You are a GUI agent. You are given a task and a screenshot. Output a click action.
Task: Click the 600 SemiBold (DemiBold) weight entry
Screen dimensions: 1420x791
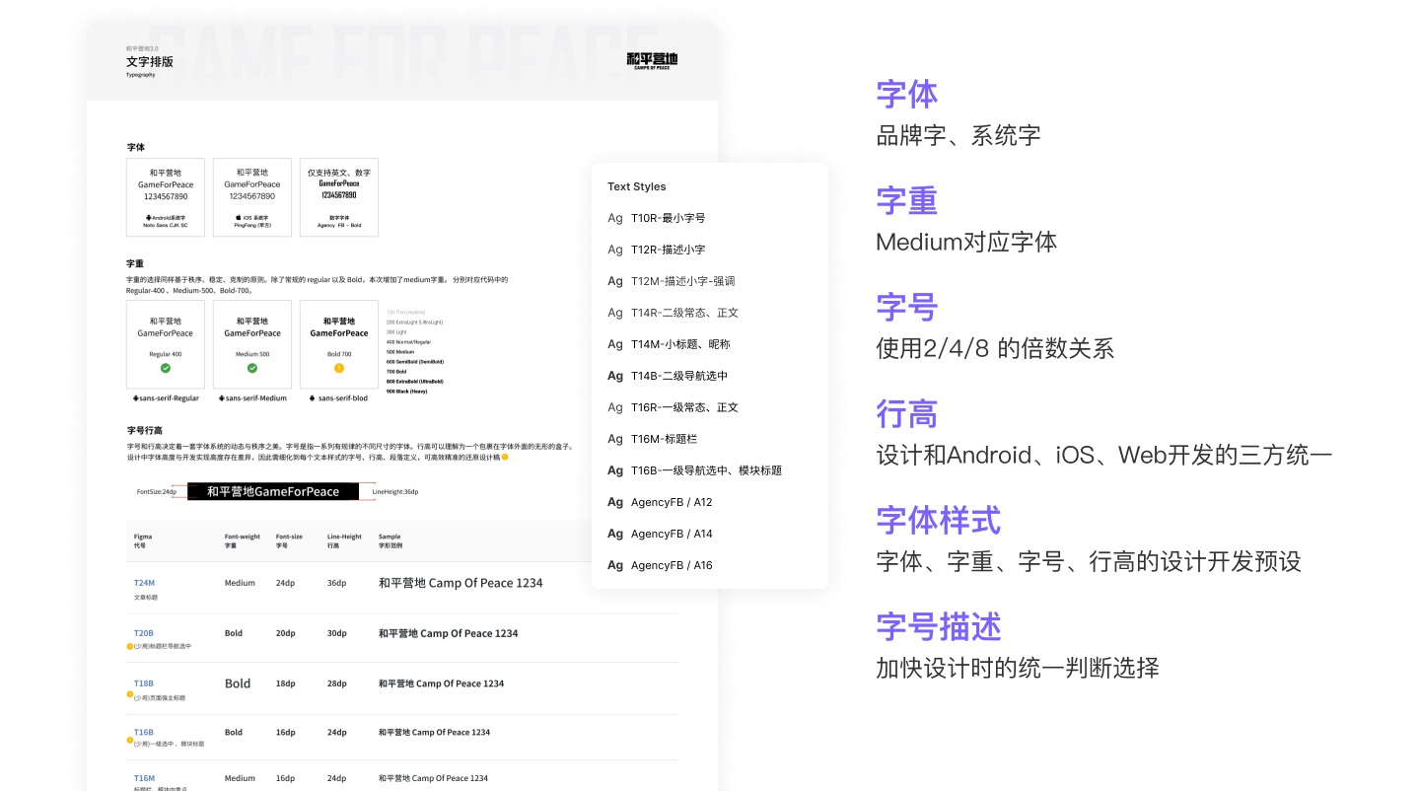click(x=415, y=362)
